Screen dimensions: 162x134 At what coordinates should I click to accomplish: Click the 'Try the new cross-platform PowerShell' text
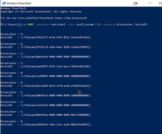[27, 18]
